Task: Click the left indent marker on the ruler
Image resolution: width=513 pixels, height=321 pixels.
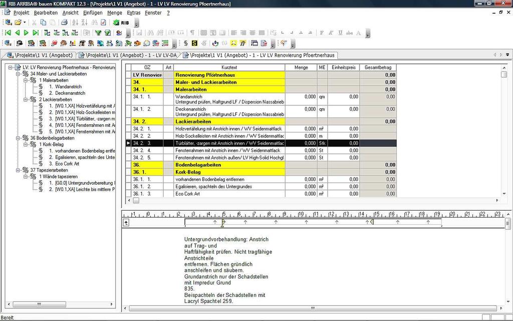Action: (222, 223)
